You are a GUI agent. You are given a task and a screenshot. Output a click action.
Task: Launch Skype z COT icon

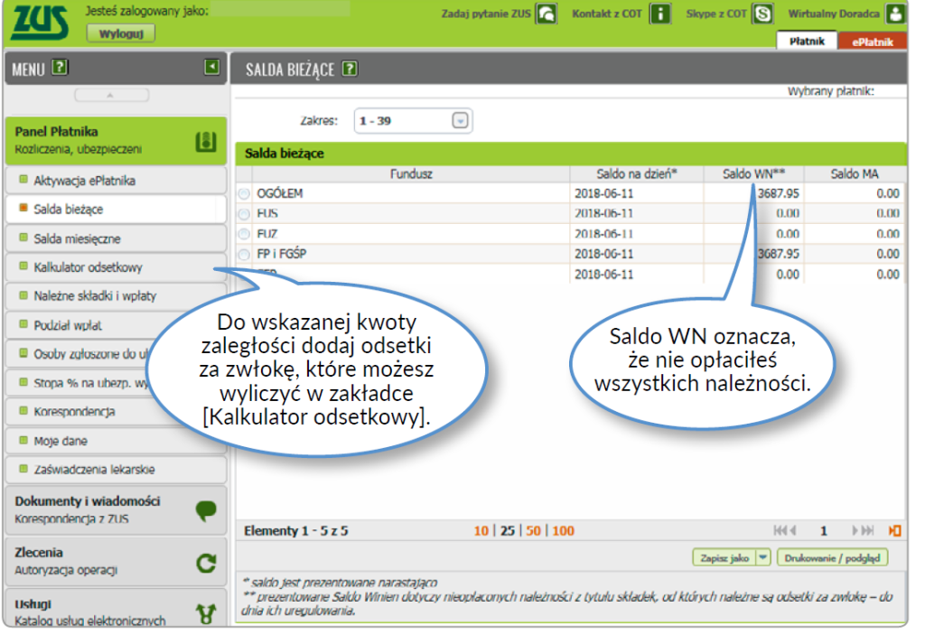[763, 14]
